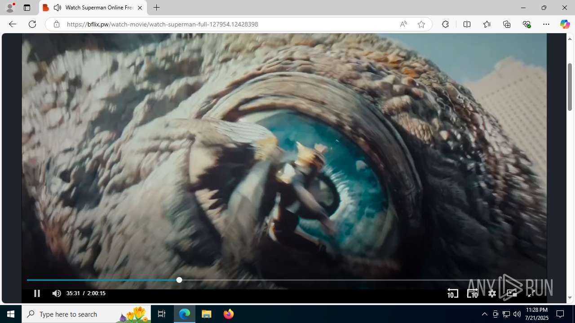The height and width of the screenshot is (323, 575).
Task: Click later point on video progress bar
Action: 360,280
